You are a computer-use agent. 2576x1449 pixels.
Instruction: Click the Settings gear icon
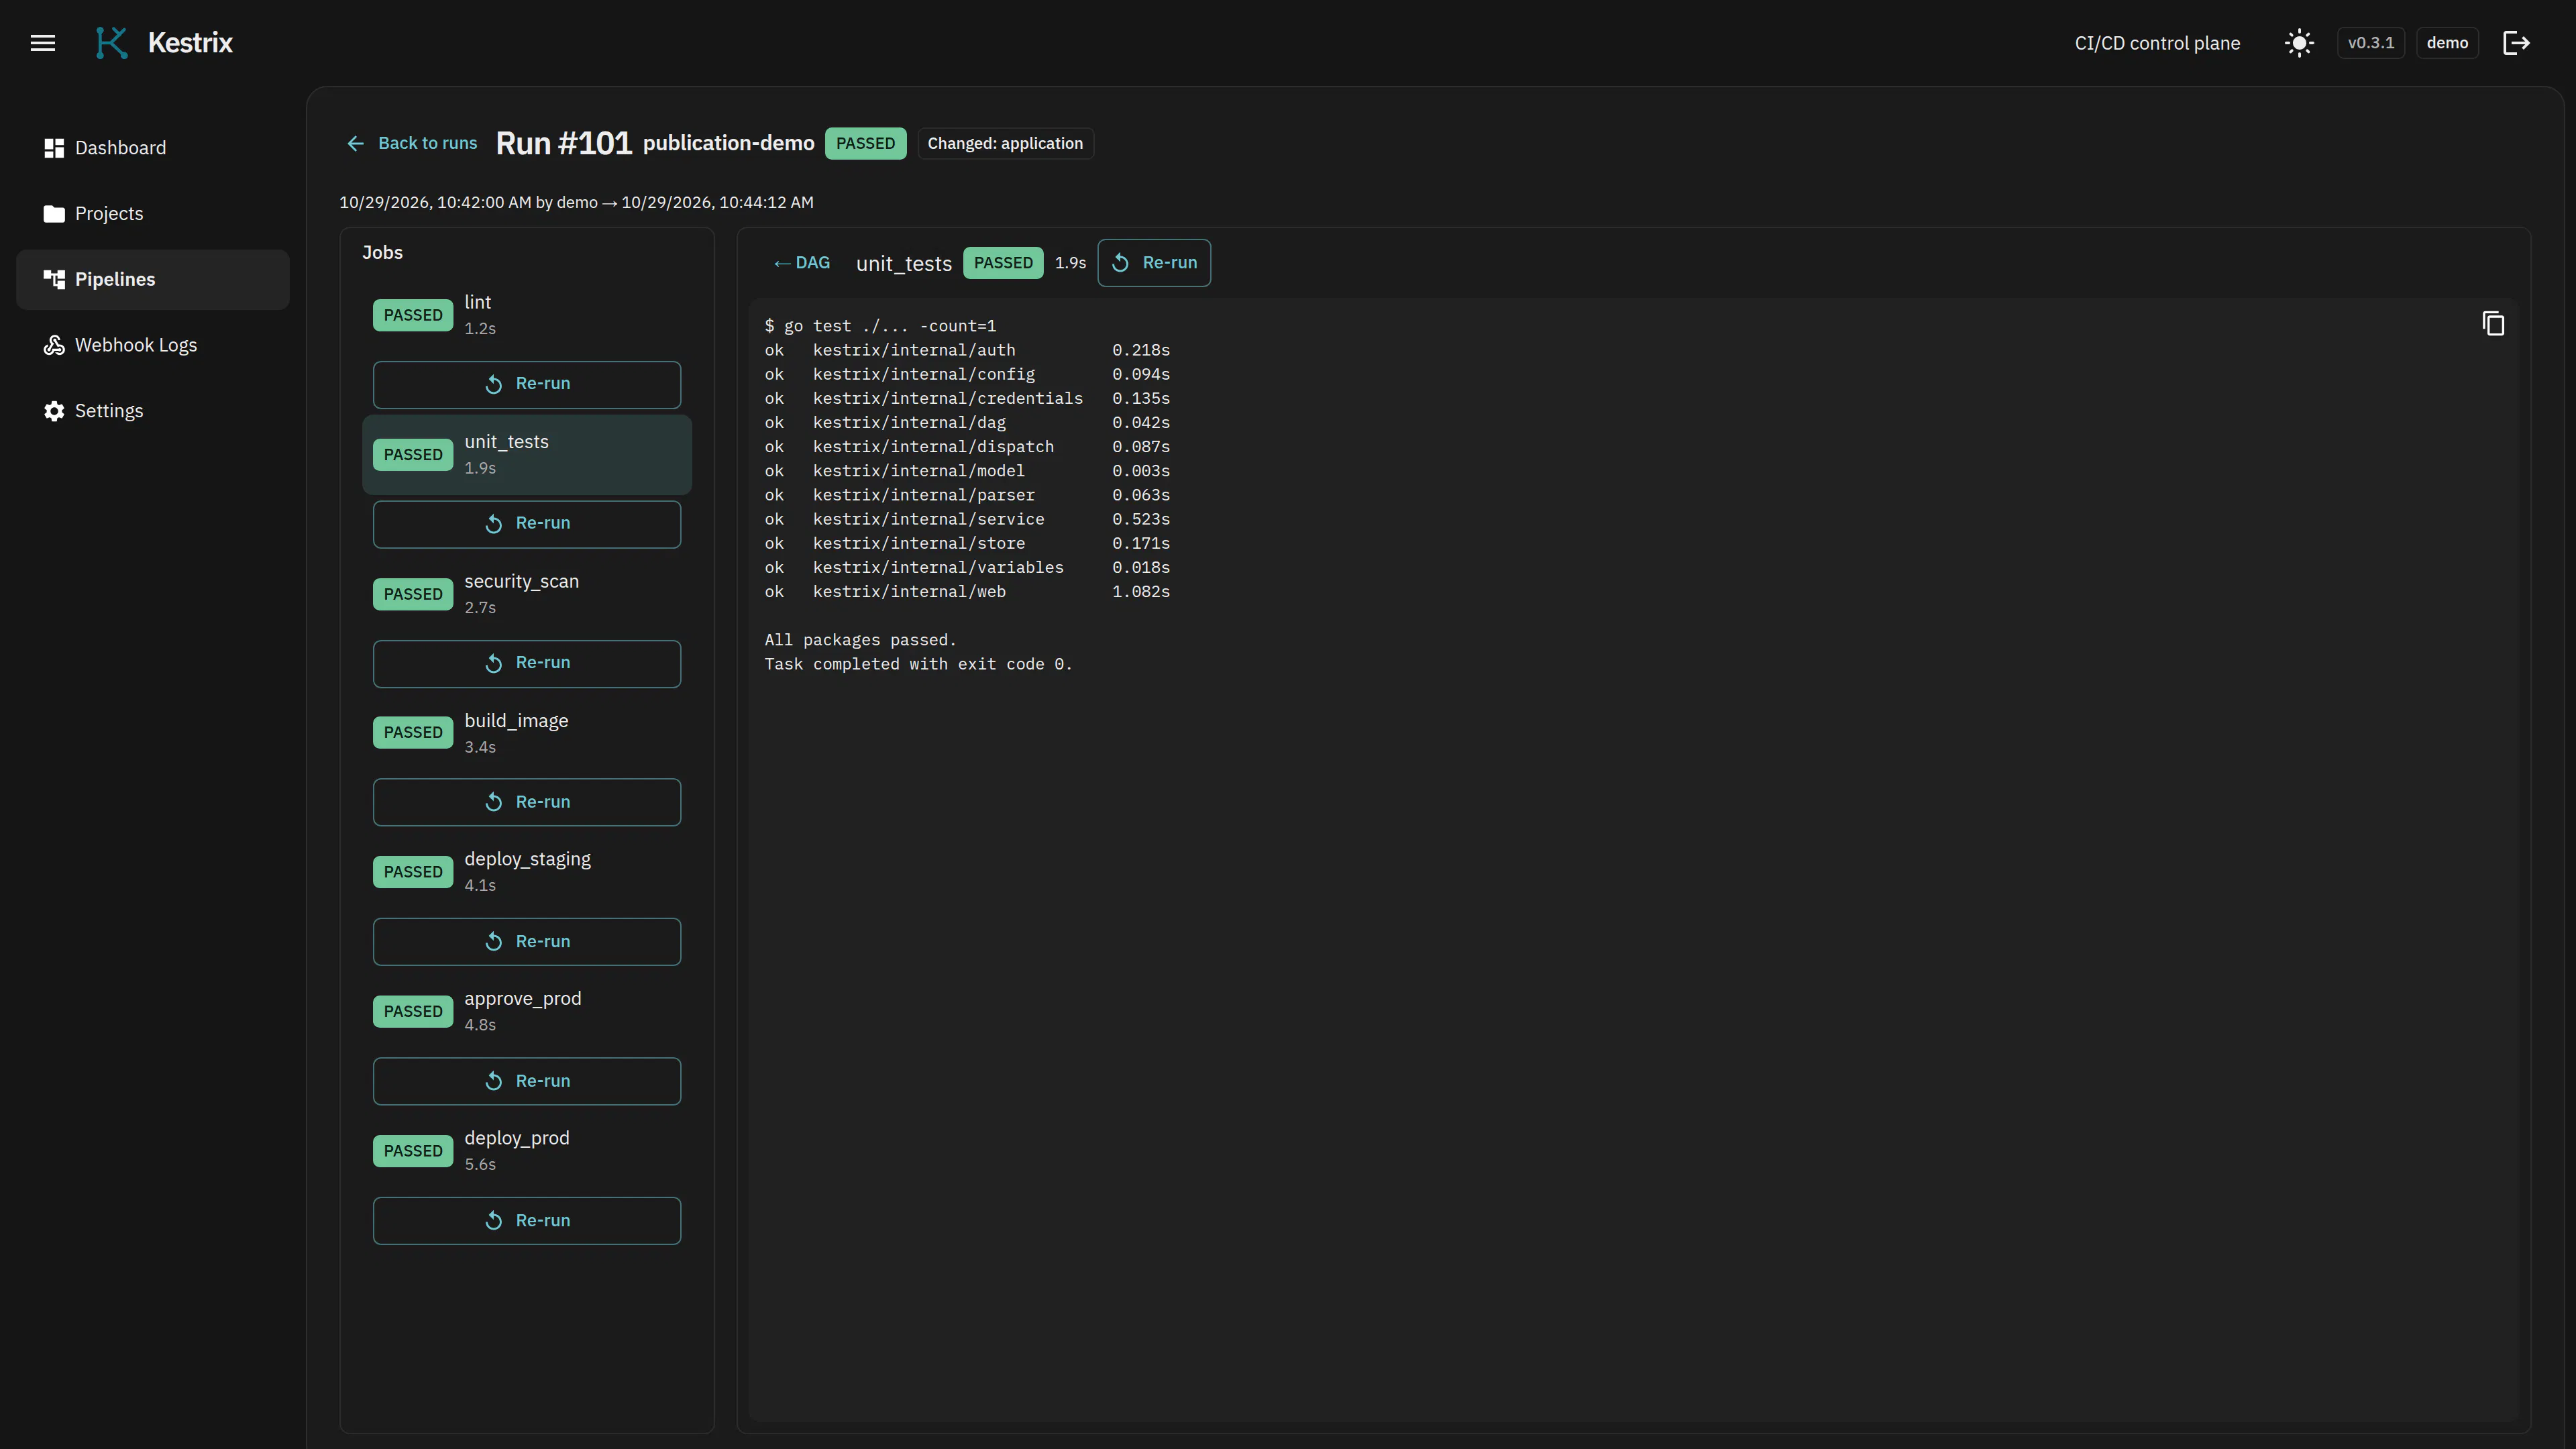(54, 411)
